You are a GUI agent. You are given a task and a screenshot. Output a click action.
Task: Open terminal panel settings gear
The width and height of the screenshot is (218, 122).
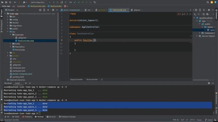pyautogui.click(x=209, y=83)
